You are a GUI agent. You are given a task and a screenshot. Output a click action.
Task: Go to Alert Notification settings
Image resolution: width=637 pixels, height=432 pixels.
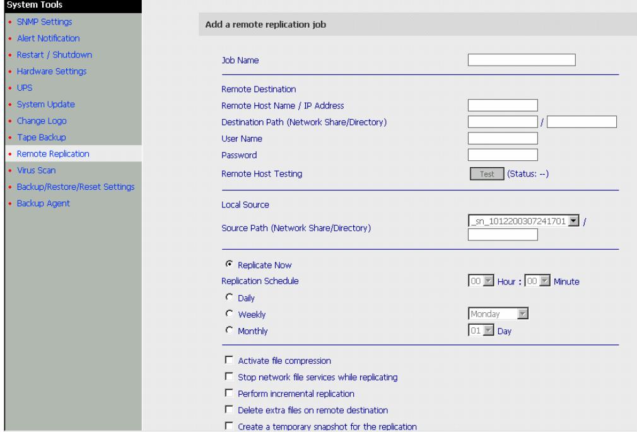[x=48, y=38]
